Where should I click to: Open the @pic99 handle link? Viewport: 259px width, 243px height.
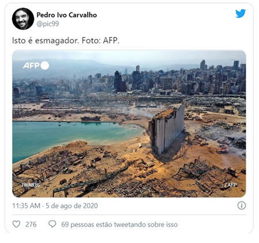[48, 24]
